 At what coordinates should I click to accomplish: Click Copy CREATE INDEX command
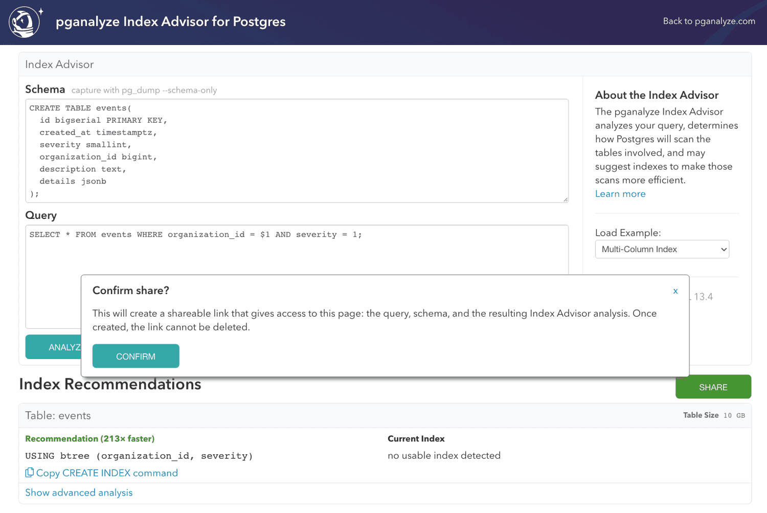(x=106, y=473)
